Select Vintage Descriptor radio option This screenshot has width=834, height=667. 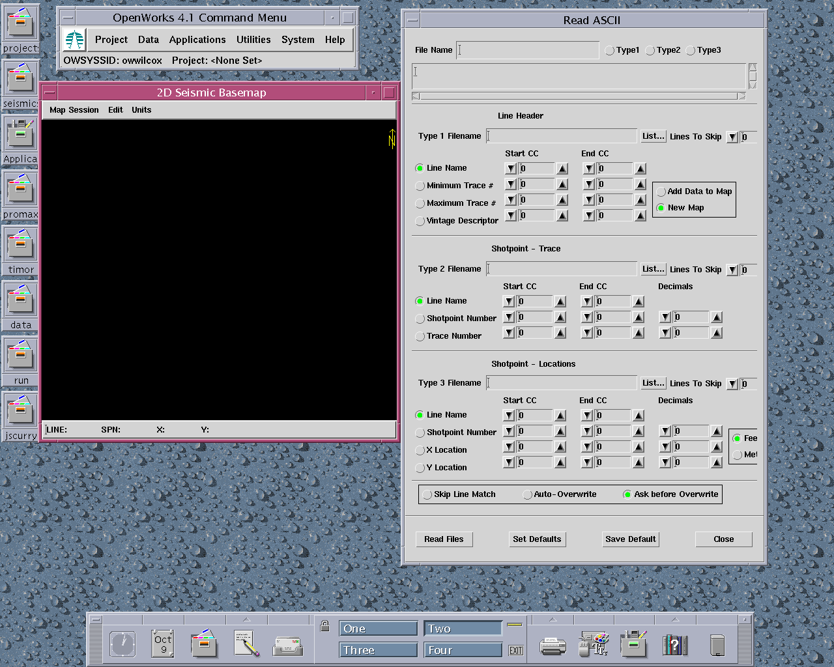point(420,221)
